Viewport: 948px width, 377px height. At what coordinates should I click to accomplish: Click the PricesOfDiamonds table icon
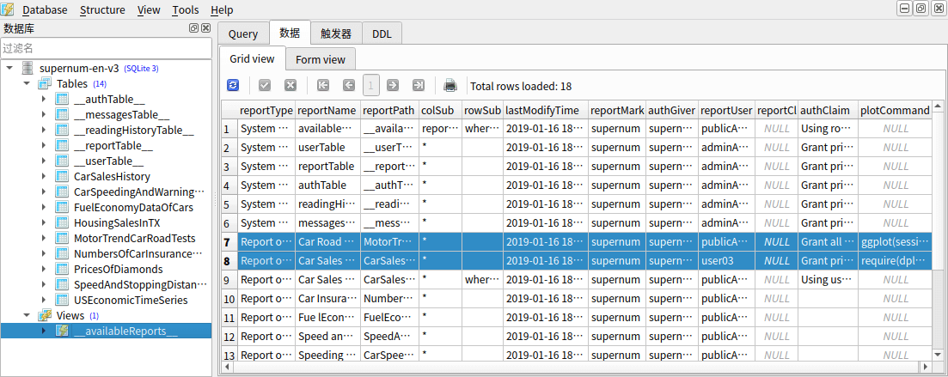62,269
